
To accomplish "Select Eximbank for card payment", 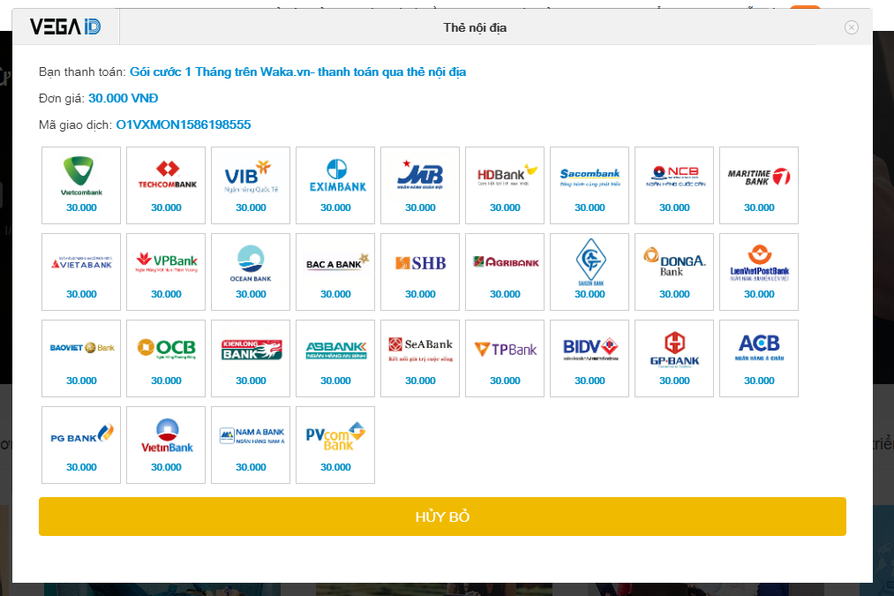I will (335, 185).
